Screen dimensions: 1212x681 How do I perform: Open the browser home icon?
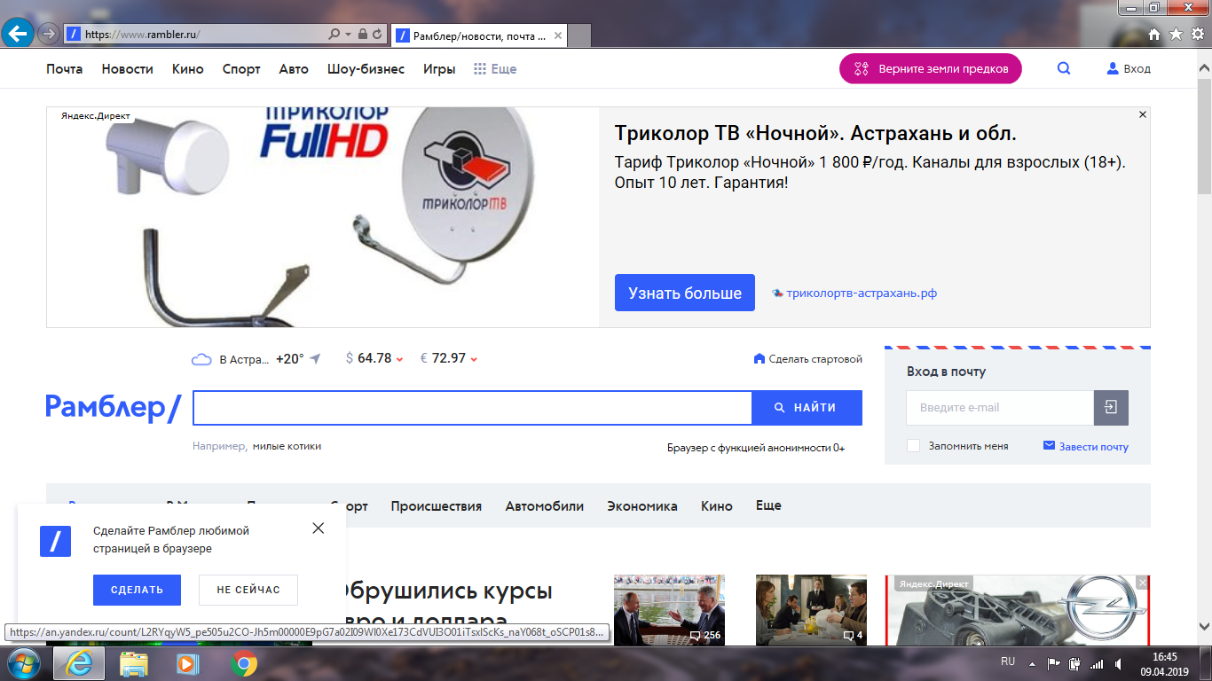[x=1154, y=34]
